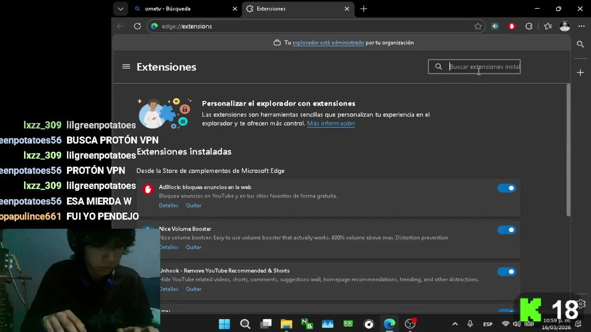Viewport: 591px width, 332px height.
Task: Open the Extensiones hamburger menu
Action: click(126, 66)
